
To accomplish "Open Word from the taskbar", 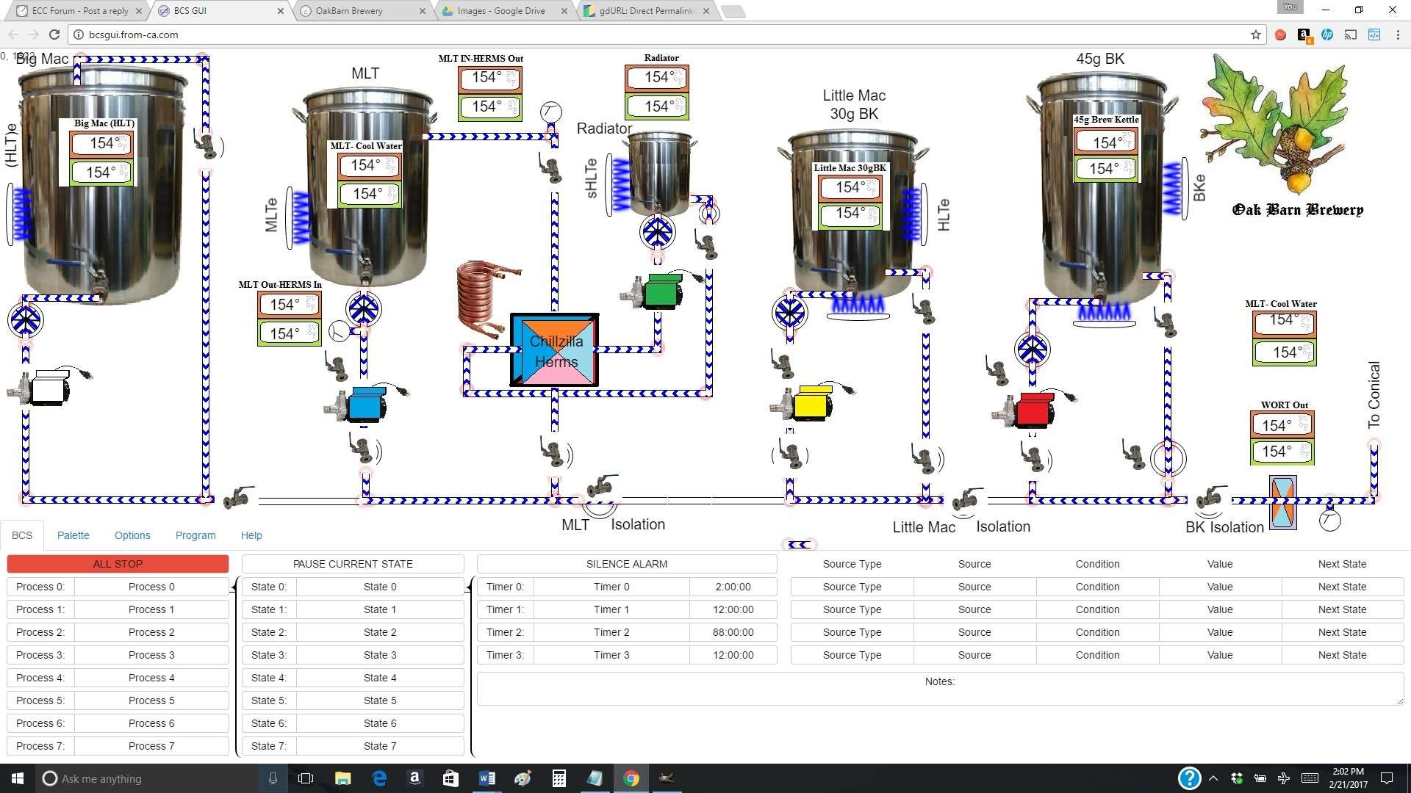I will tap(487, 778).
